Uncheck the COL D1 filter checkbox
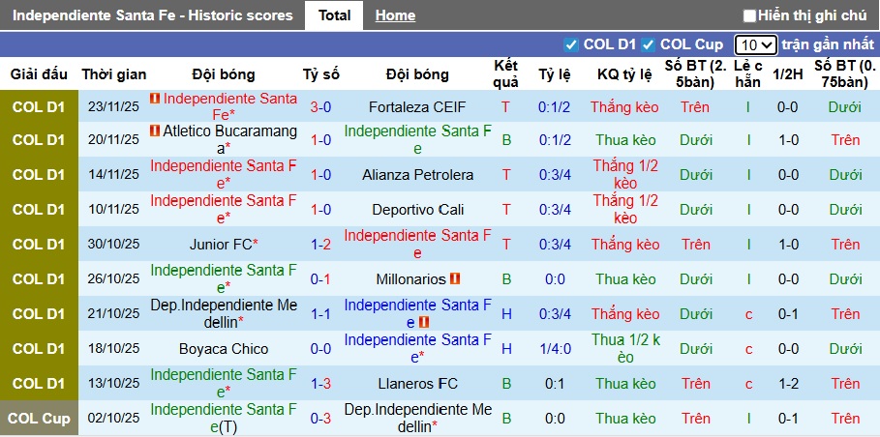The height and width of the screenshot is (437, 880). [x=571, y=44]
